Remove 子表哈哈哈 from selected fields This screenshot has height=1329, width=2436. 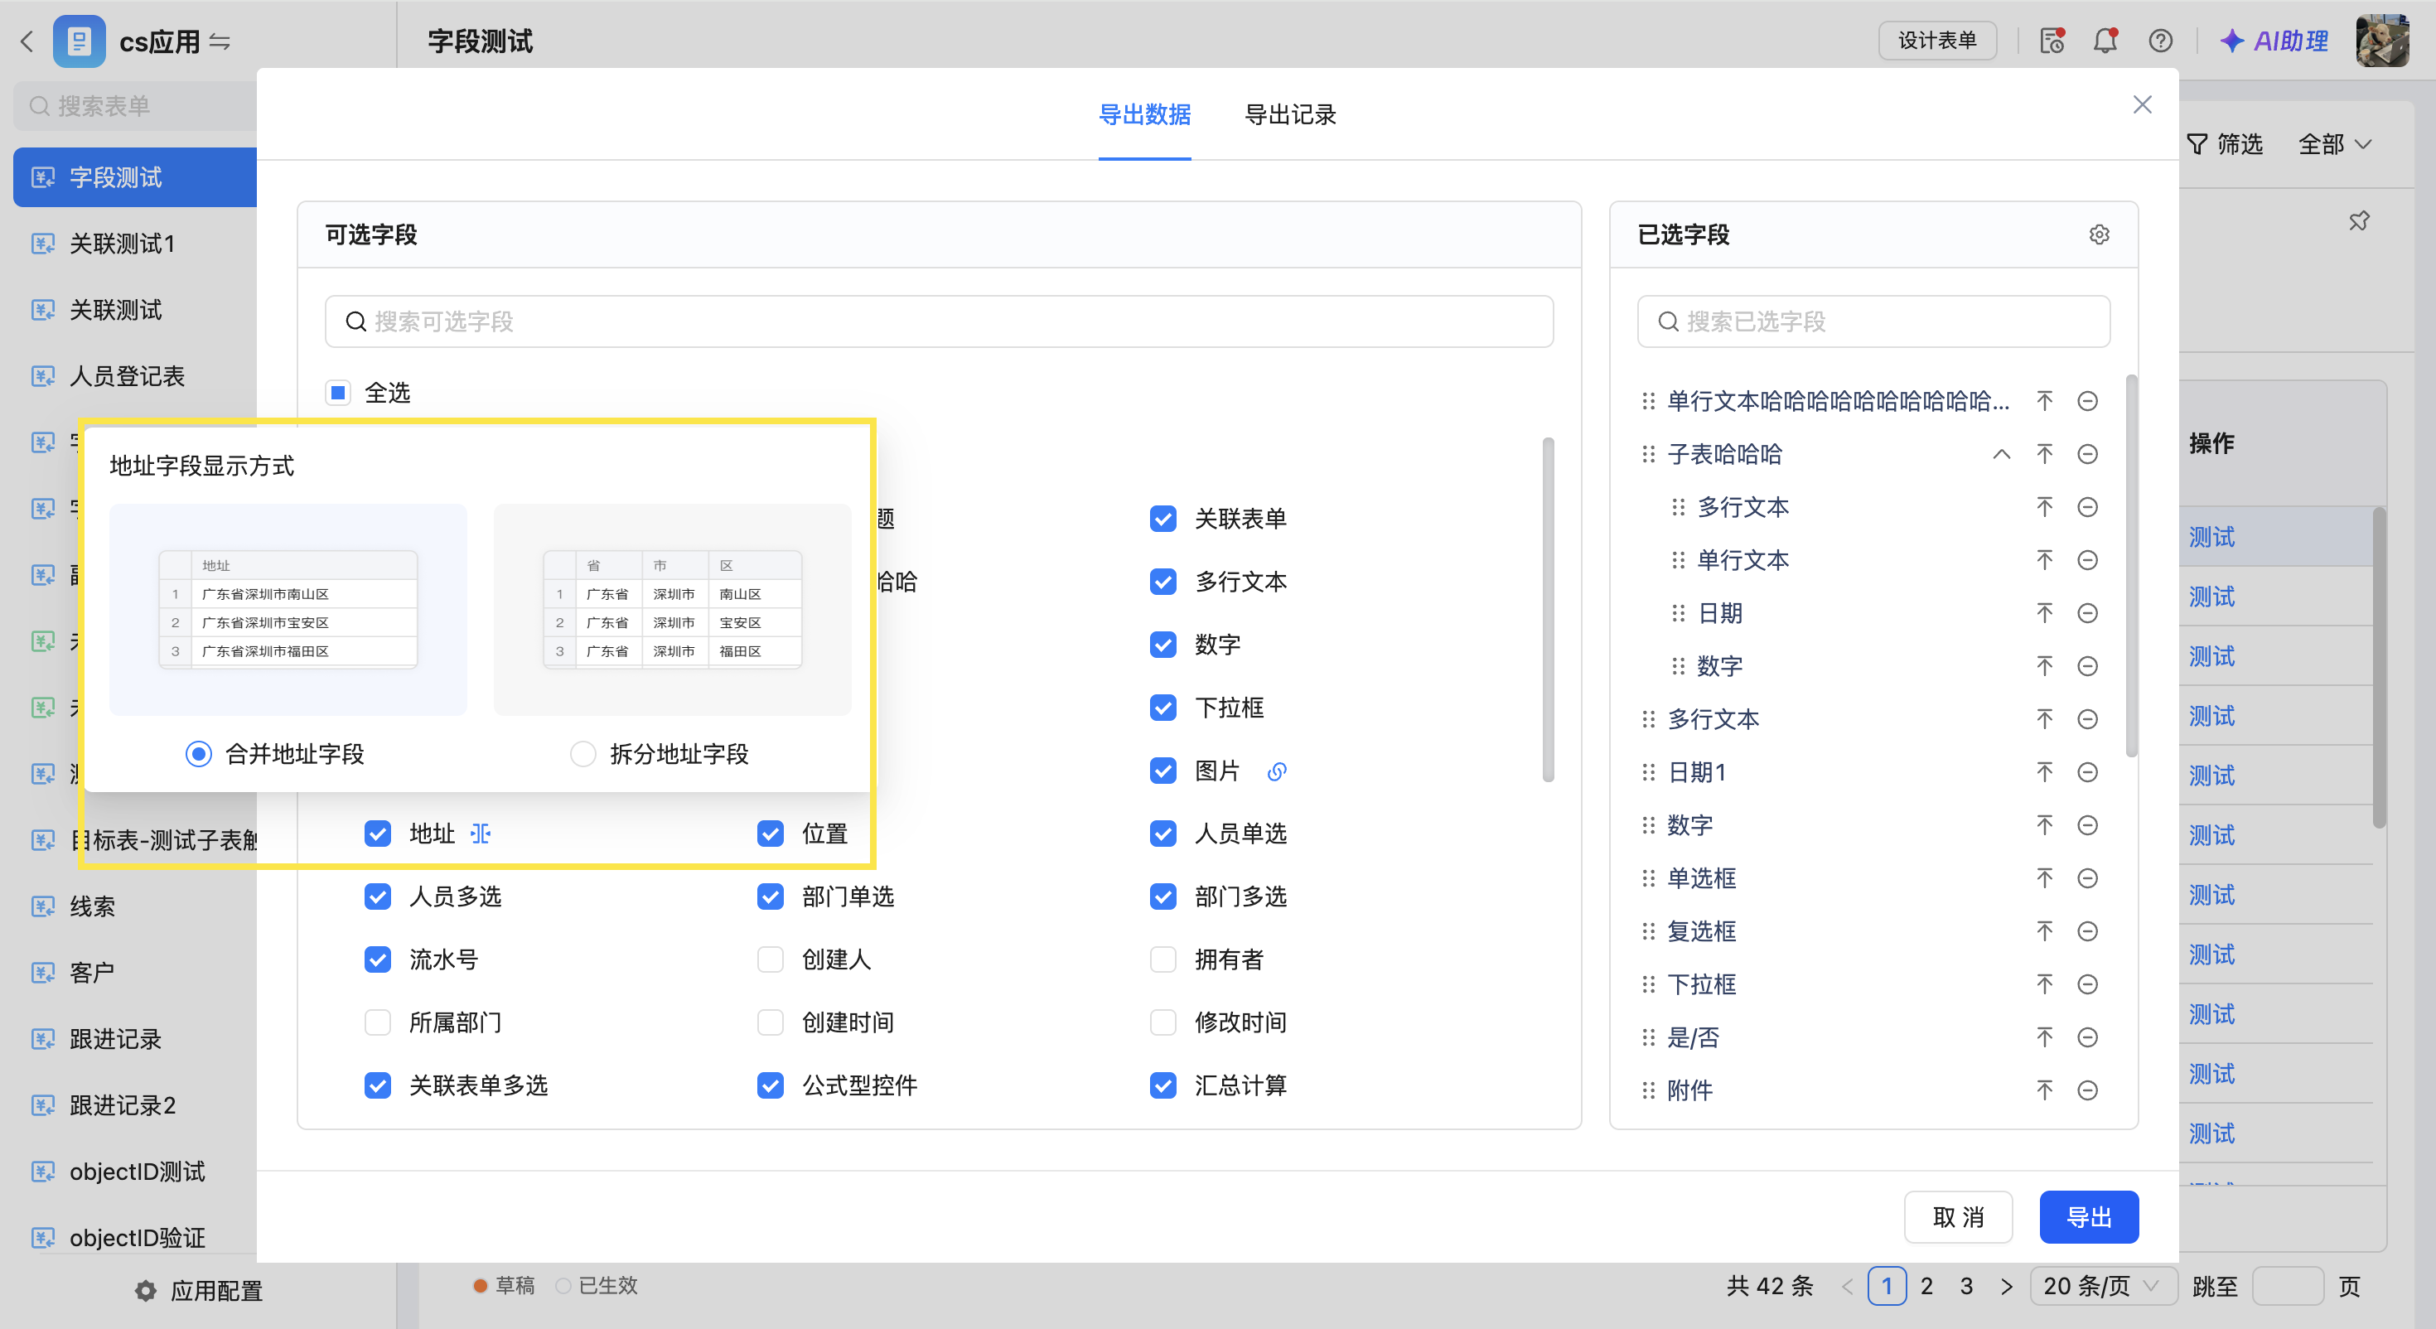tap(2088, 454)
